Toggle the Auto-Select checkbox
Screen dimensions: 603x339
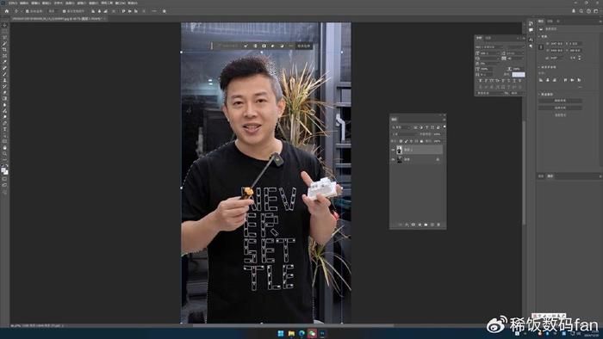27,11
